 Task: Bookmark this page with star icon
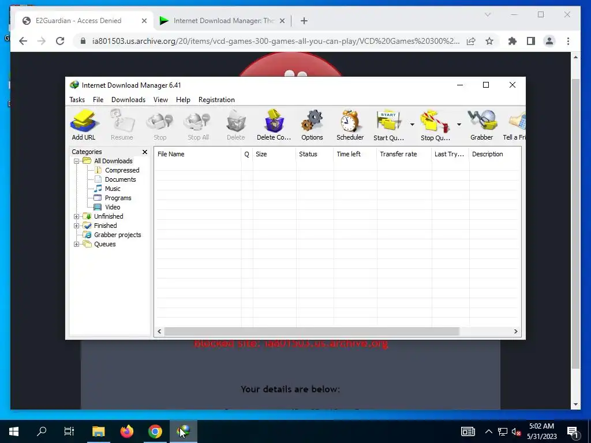(489, 41)
